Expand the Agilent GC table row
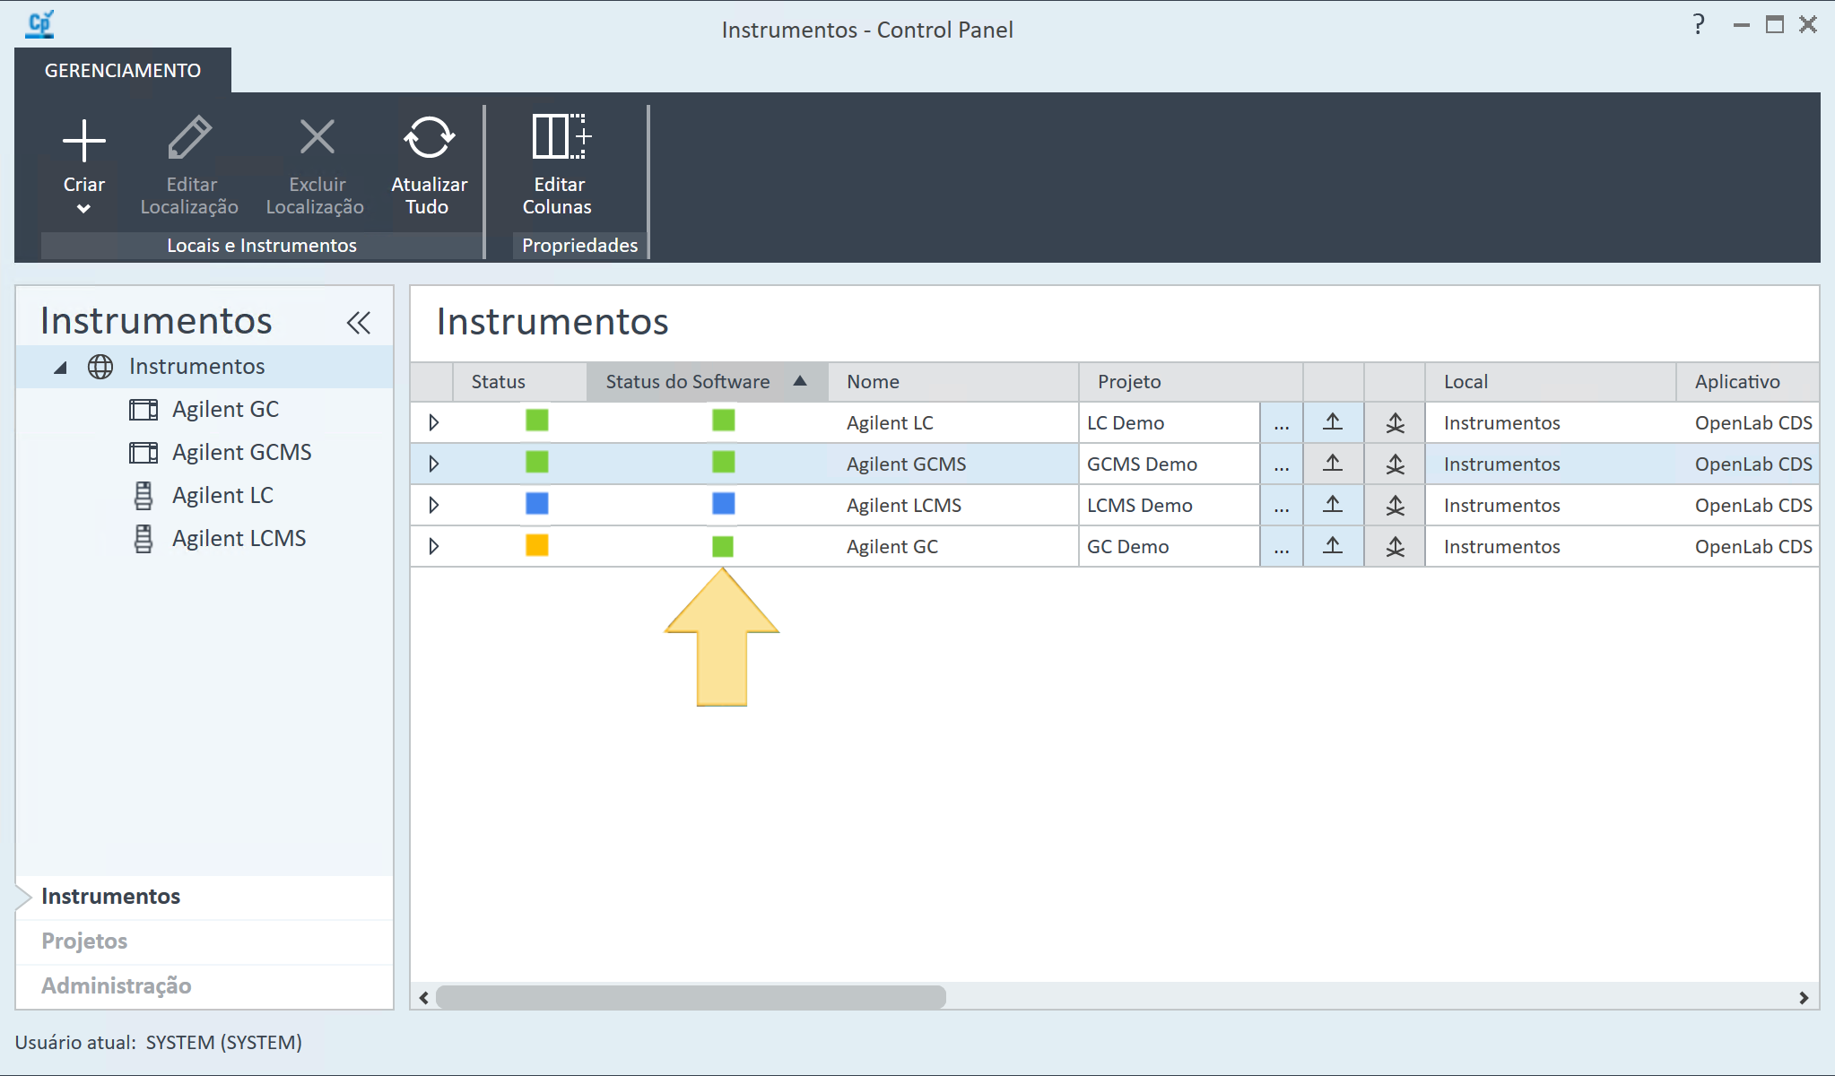Screen dimensions: 1835x1076 tap(434, 546)
